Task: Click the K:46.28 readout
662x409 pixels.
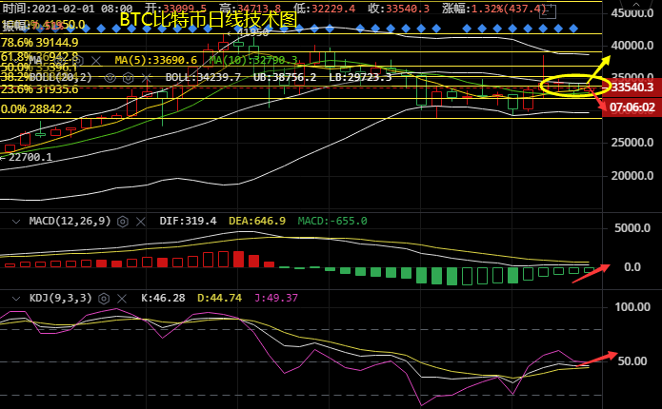Action: [x=163, y=298]
